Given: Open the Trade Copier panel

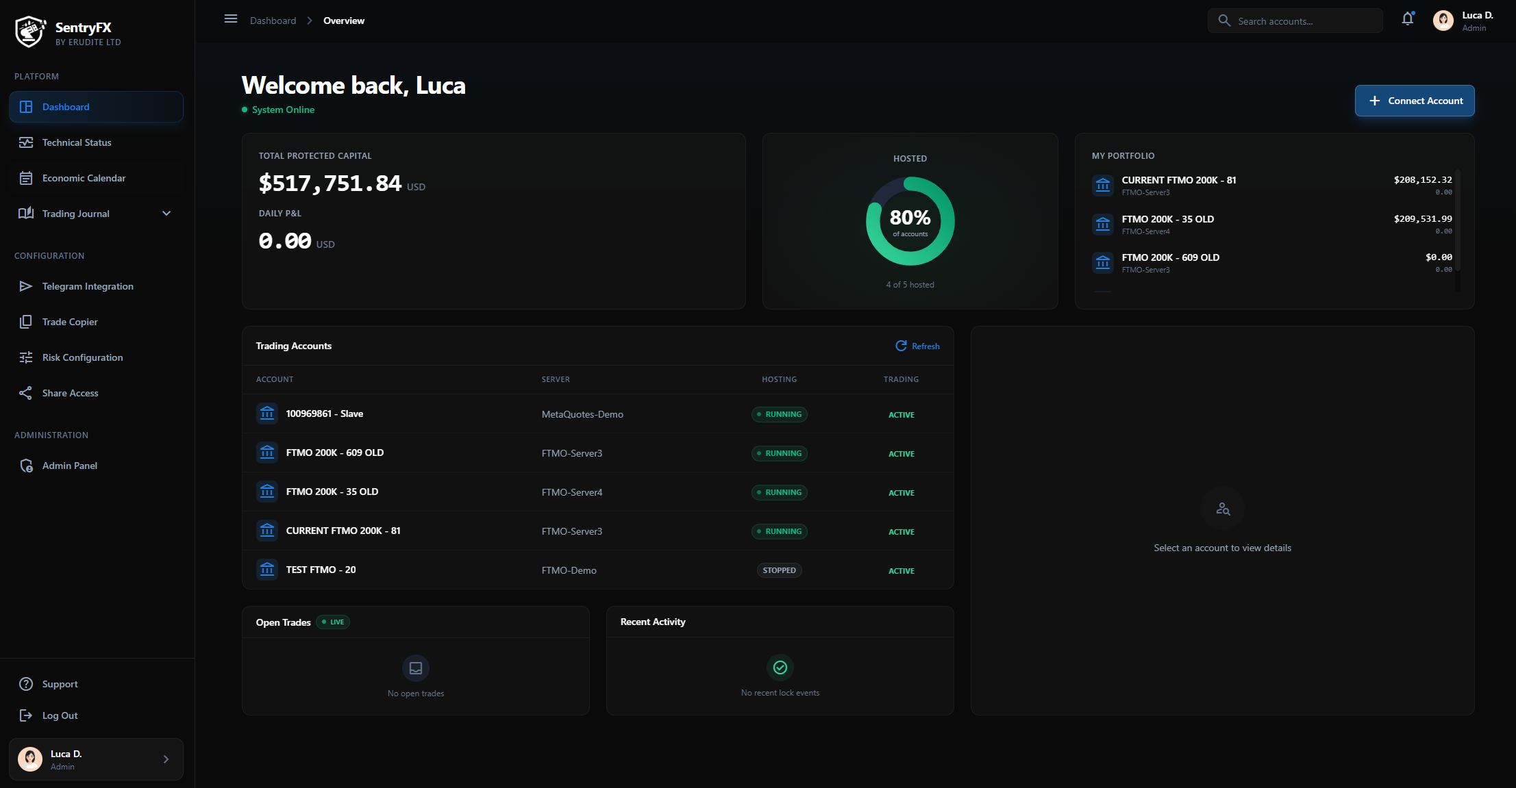Looking at the screenshot, I should pos(71,322).
